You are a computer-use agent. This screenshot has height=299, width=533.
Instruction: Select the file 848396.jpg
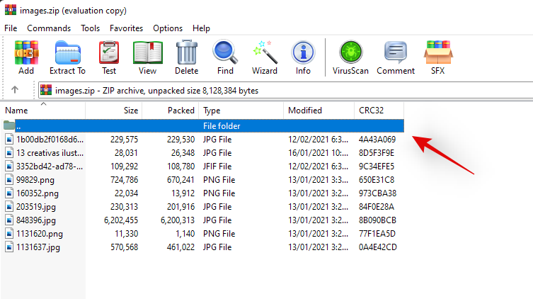point(38,220)
